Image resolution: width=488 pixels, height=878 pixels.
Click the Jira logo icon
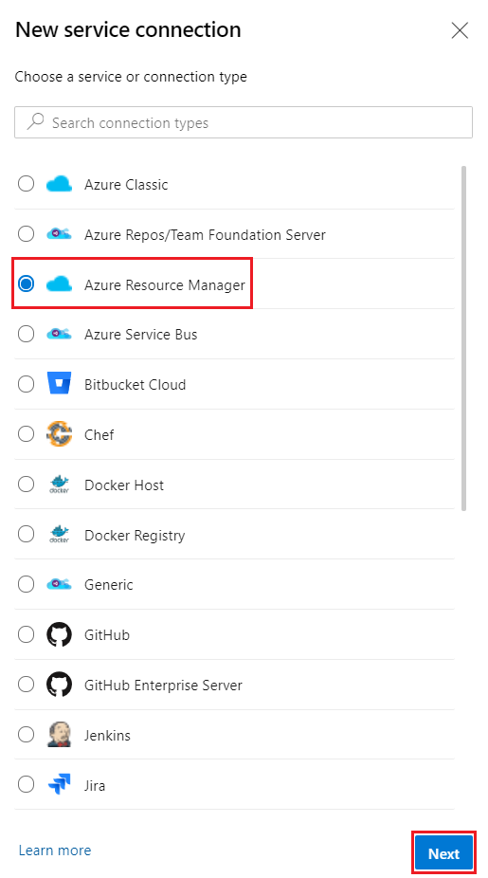[59, 785]
